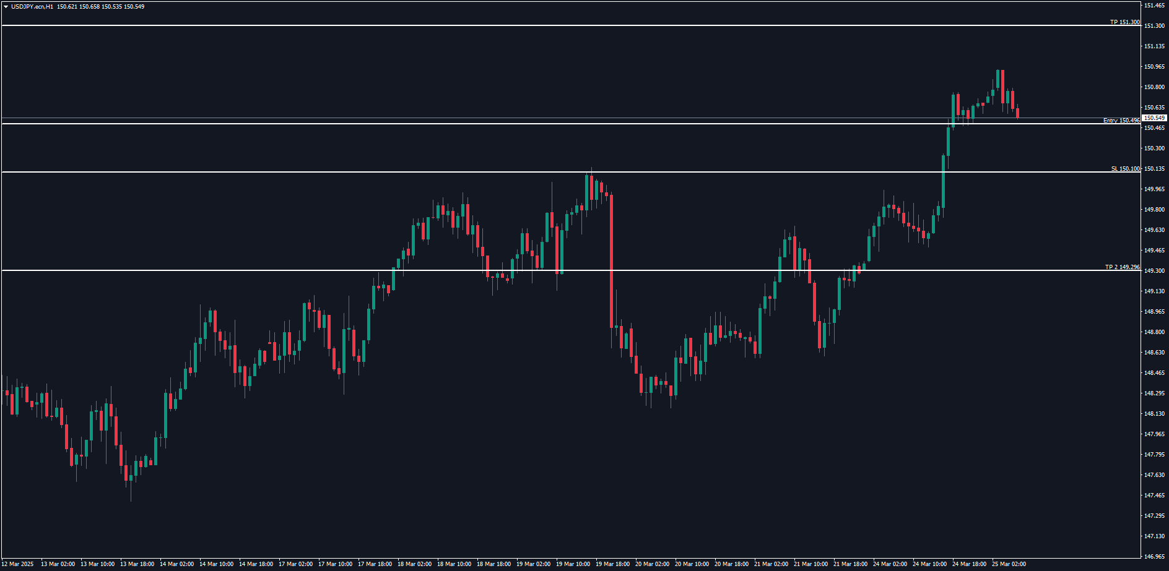The image size is (1169, 571).
Task: Select the Entry 150.496 line label
Action: 1121,121
